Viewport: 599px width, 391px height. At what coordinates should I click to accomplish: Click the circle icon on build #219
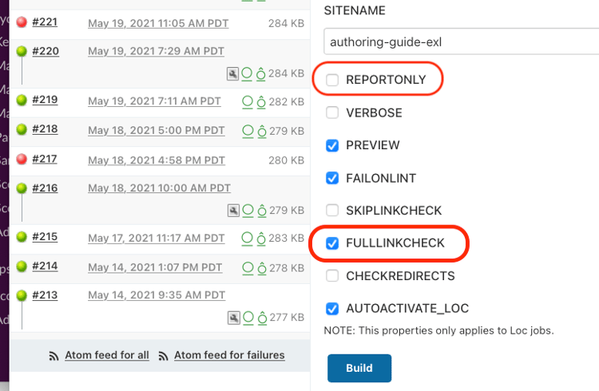tap(248, 101)
